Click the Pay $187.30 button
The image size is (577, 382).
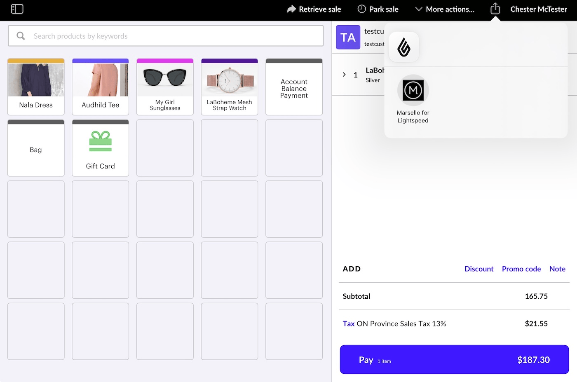pyautogui.click(x=454, y=360)
